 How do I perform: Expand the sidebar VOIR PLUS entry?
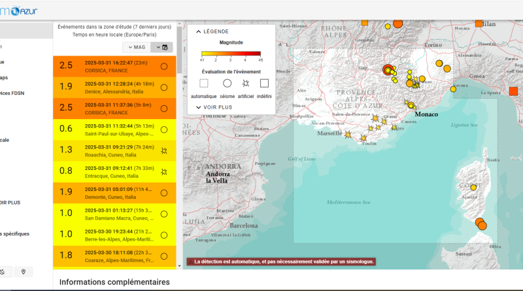point(10,203)
